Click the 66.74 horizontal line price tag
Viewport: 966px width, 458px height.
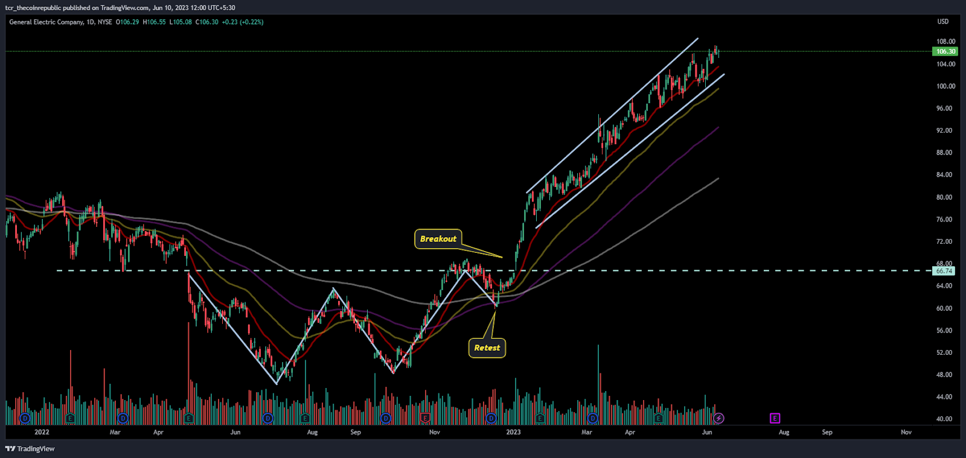pos(944,272)
